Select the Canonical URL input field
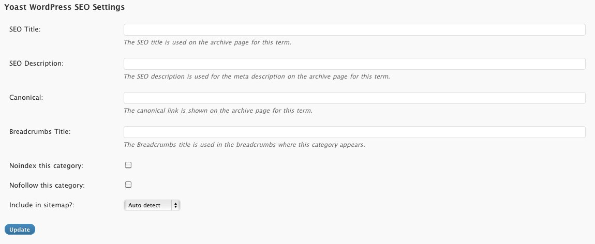This screenshot has height=244, width=595. (x=354, y=98)
